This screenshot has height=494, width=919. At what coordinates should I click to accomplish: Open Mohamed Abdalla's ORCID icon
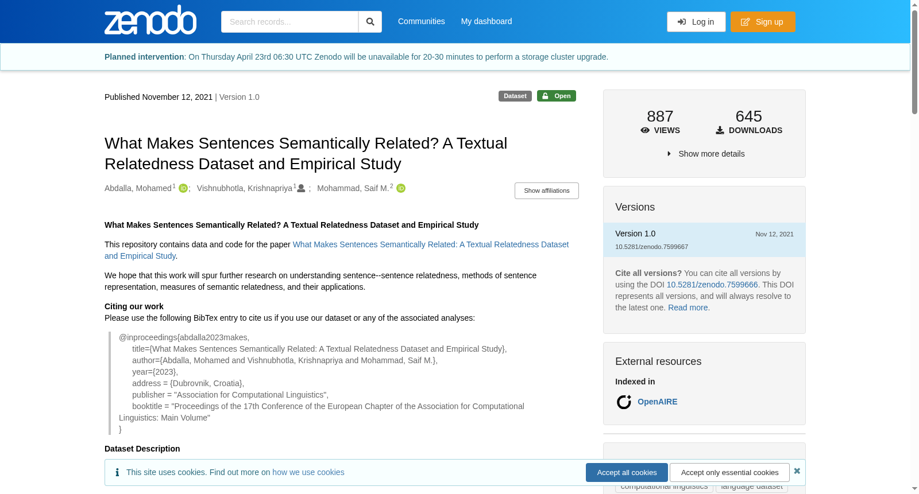(183, 188)
